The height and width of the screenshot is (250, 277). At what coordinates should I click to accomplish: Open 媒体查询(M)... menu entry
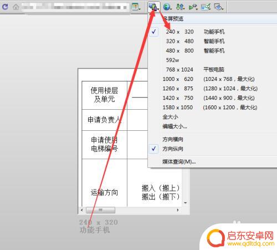[x=212, y=162]
